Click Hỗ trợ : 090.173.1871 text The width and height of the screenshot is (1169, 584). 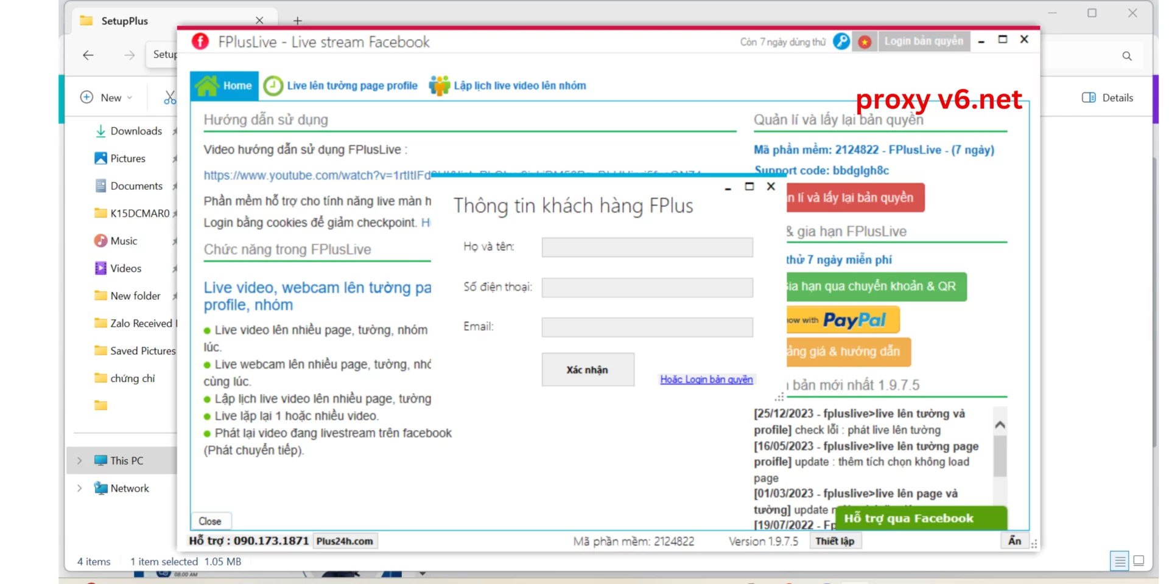pyautogui.click(x=249, y=541)
